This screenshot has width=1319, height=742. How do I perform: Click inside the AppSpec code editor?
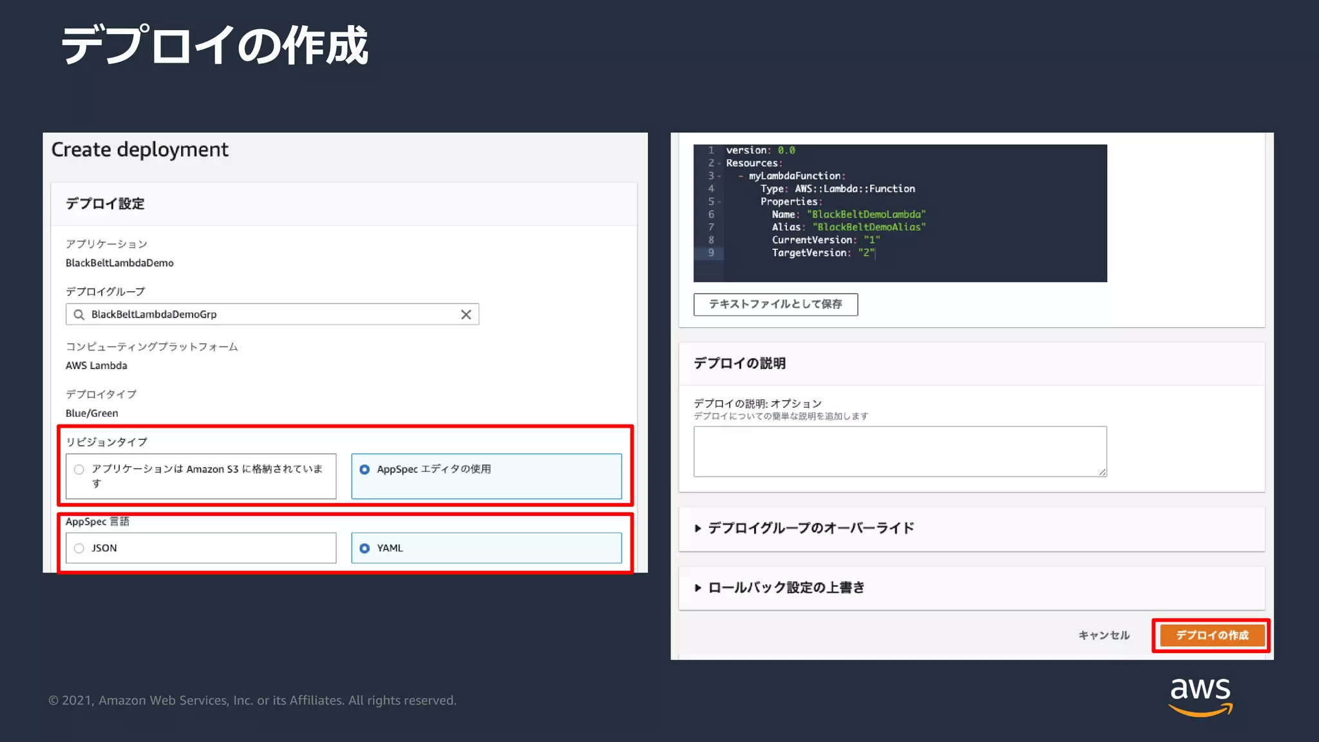[900, 213]
